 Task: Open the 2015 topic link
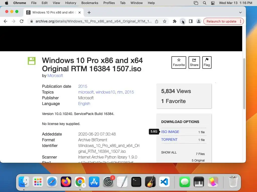point(129,92)
